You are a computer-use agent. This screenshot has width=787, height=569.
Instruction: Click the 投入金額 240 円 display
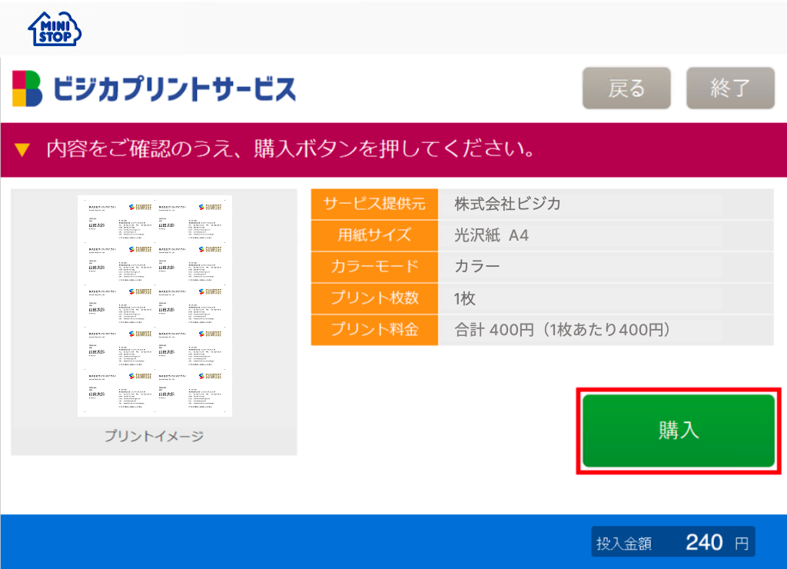[673, 542]
